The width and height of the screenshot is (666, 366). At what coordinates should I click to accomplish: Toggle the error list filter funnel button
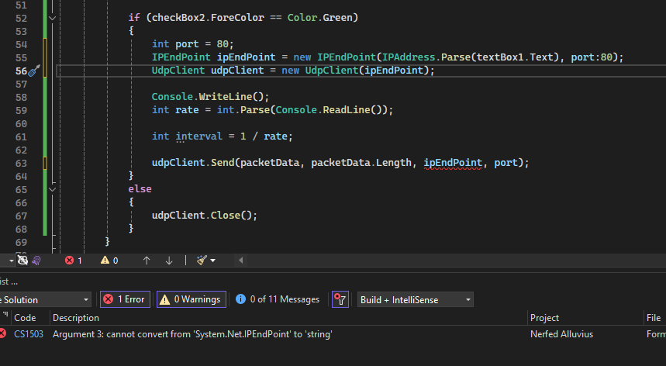[x=340, y=299]
